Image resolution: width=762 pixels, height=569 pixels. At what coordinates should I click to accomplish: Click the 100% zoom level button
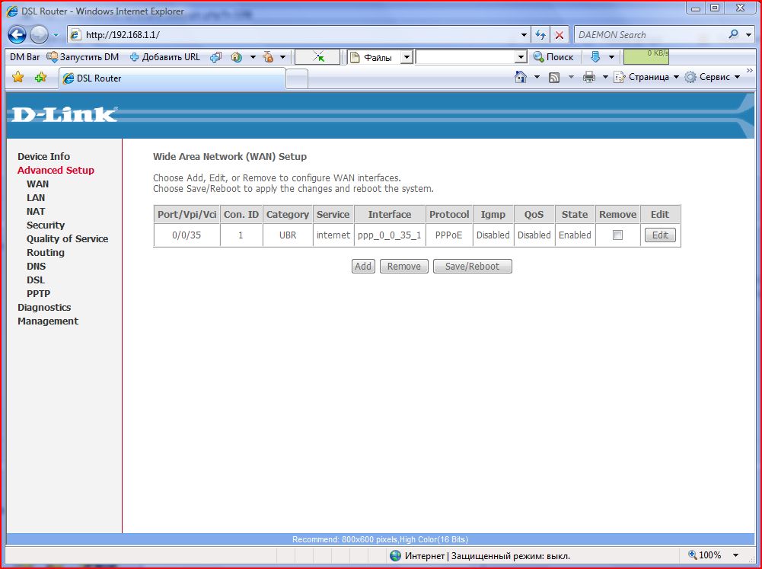705,555
